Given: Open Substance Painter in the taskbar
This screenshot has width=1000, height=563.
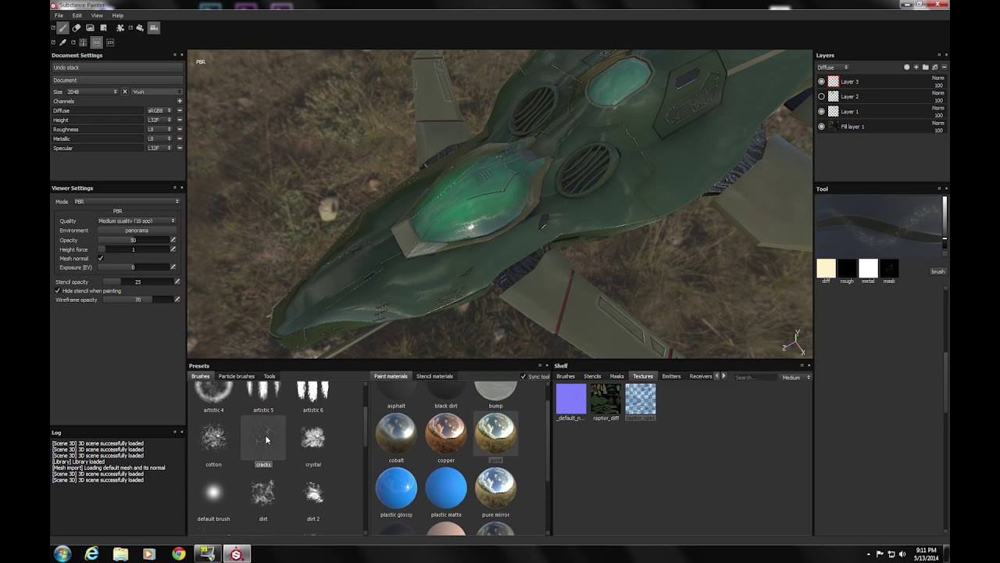Looking at the screenshot, I should pos(237,554).
